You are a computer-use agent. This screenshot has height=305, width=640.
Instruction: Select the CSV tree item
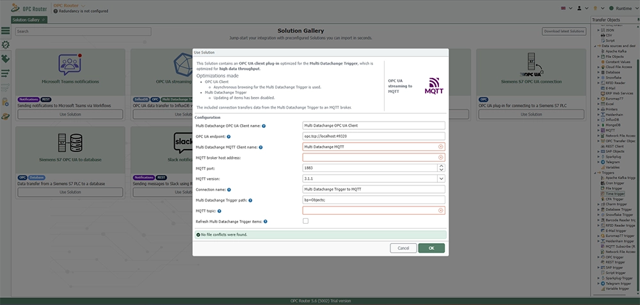[606, 35]
